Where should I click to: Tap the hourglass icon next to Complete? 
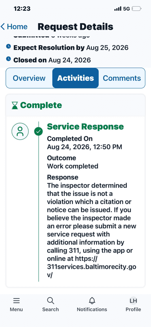(x=15, y=106)
